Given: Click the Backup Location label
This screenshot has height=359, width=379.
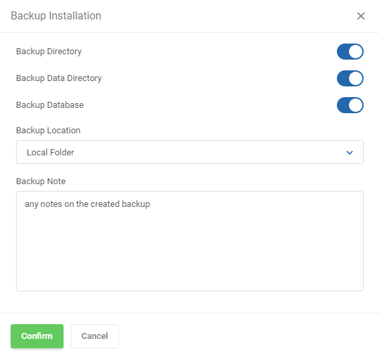Looking at the screenshot, I should coord(48,131).
